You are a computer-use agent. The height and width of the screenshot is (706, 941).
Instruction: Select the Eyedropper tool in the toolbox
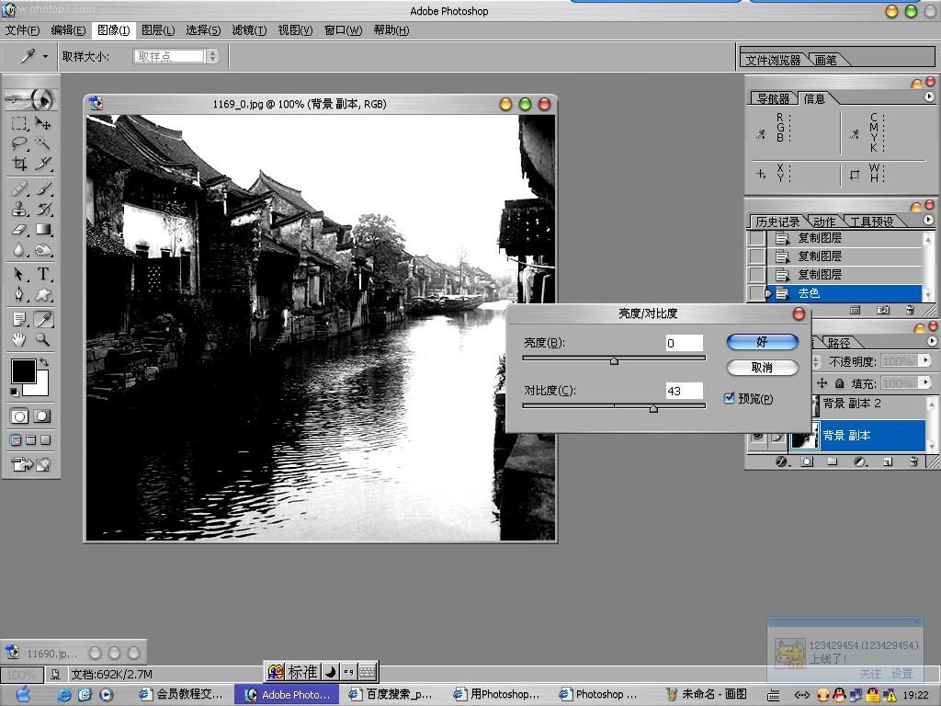(42, 319)
